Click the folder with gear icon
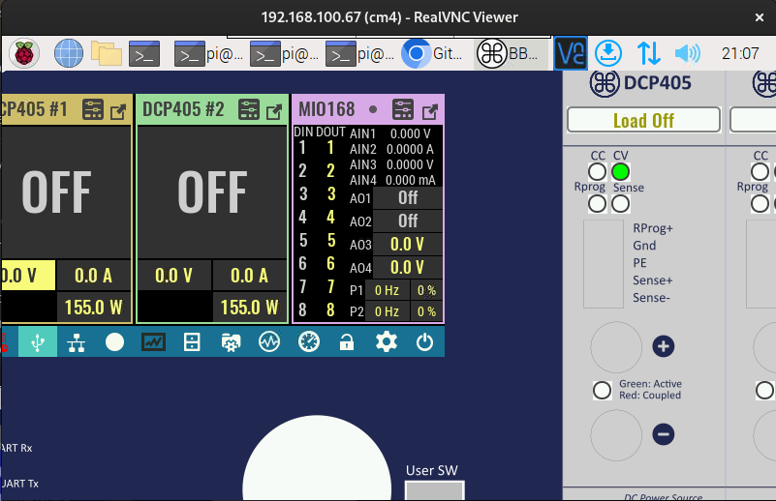This screenshot has width=776, height=501. coord(231,341)
